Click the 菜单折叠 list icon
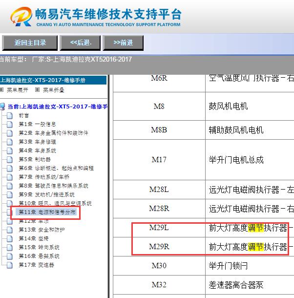The height and width of the screenshot is (298, 294). pyautogui.click(x=38, y=89)
